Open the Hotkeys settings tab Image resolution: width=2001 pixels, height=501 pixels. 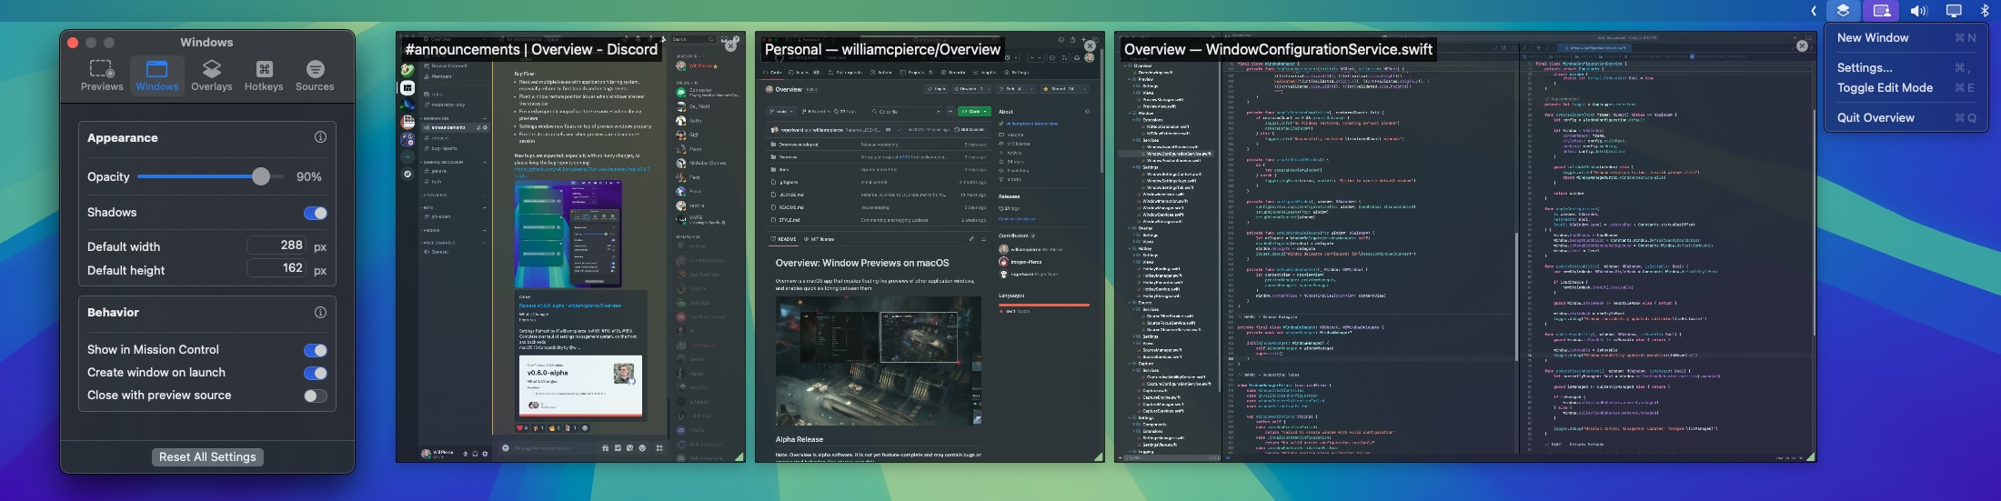[264, 75]
